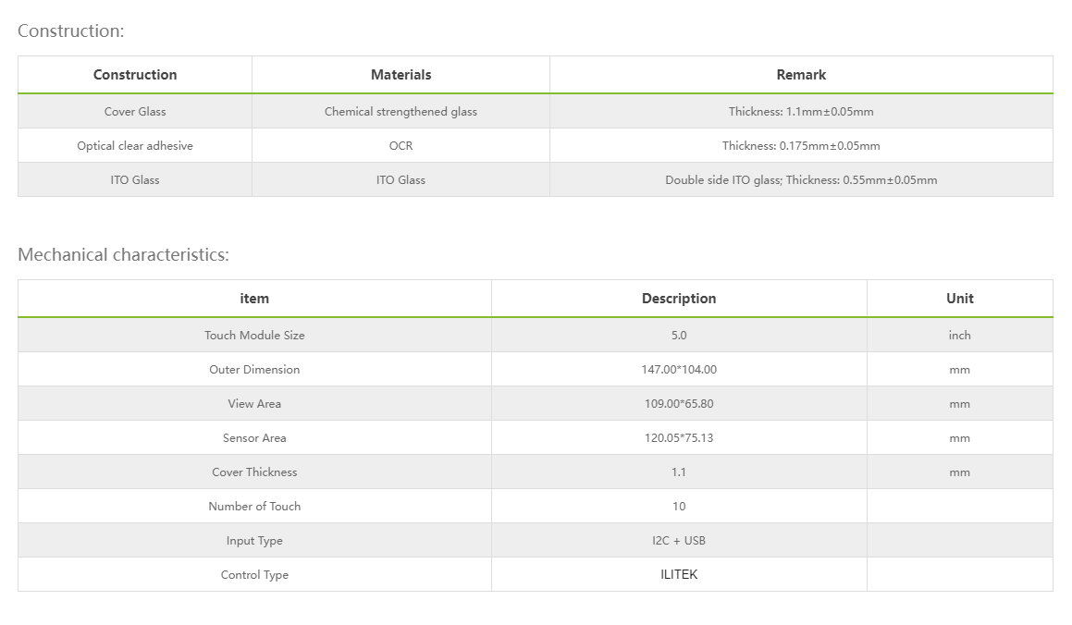Image resolution: width=1072 pixels, height=625 pixels.
Task: Select the "inch" unit cell
Action: click(x=959, y=336)
